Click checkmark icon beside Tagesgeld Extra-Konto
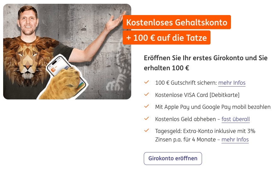 pyautogui.click(x=146, y=130)
